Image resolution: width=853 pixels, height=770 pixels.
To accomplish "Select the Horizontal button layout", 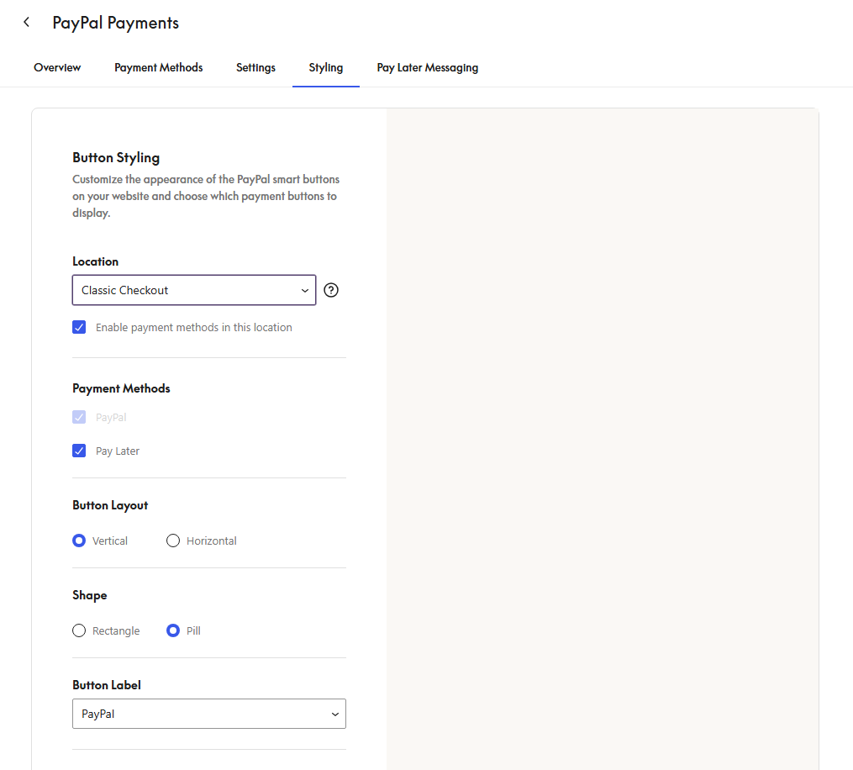I will [173, 541].
